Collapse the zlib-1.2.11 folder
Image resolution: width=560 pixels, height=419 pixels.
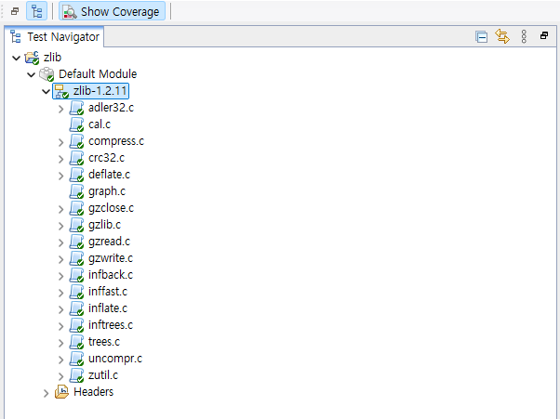click(x=47, y=91)
